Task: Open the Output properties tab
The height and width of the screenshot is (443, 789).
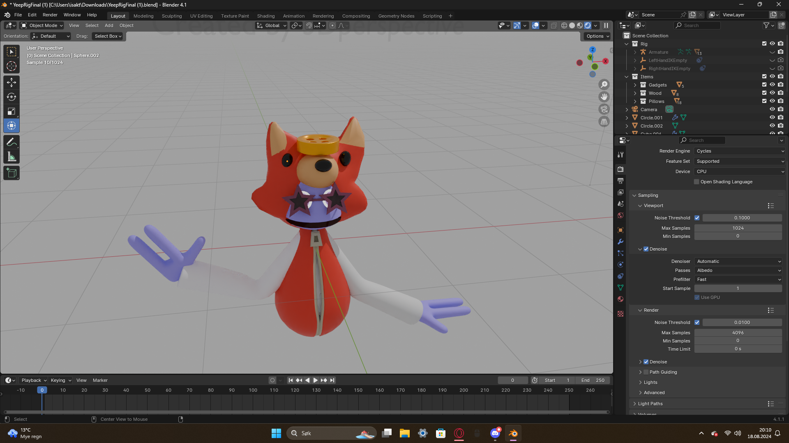Action: point(621,181)
